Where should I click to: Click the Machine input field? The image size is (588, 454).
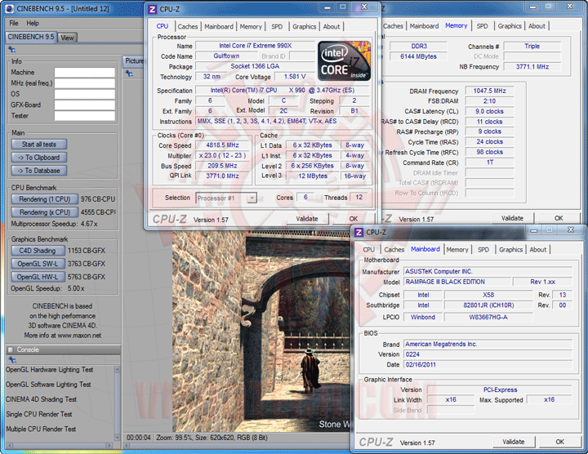tap(85, 73)
